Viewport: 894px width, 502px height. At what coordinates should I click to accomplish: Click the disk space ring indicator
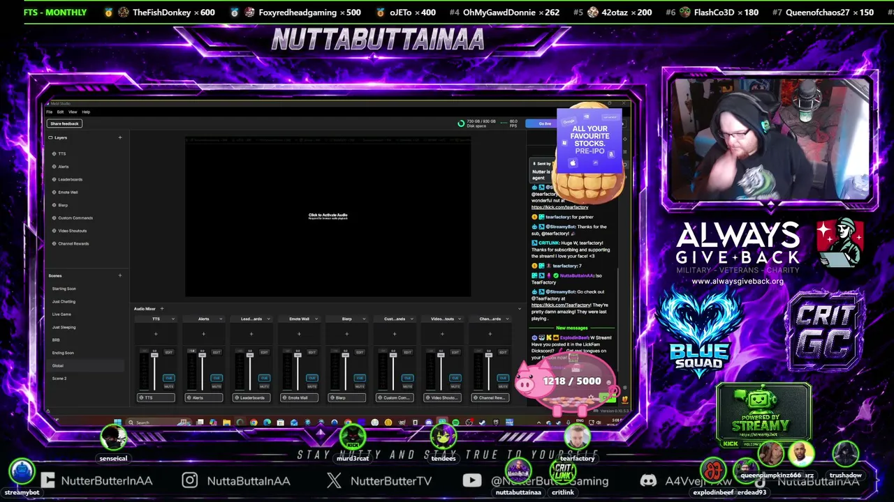(x=461, y=123)
